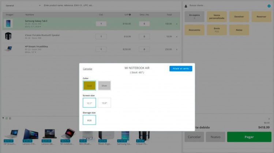Click the green Pagar button
Image resolution: width=274 pixels, height=153 pixels.
[249, 137]
